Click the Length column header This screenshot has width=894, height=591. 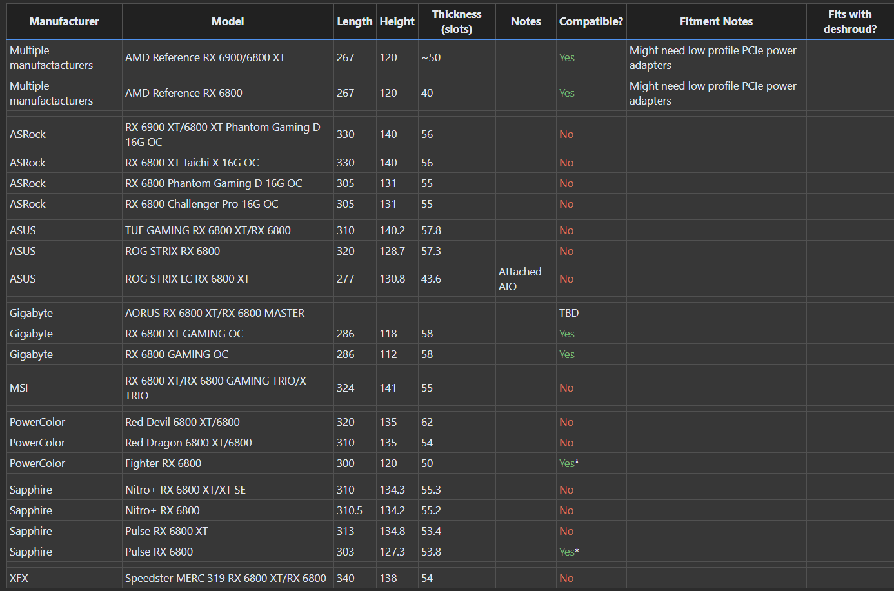pyautogui.click(x=355, y=21)
